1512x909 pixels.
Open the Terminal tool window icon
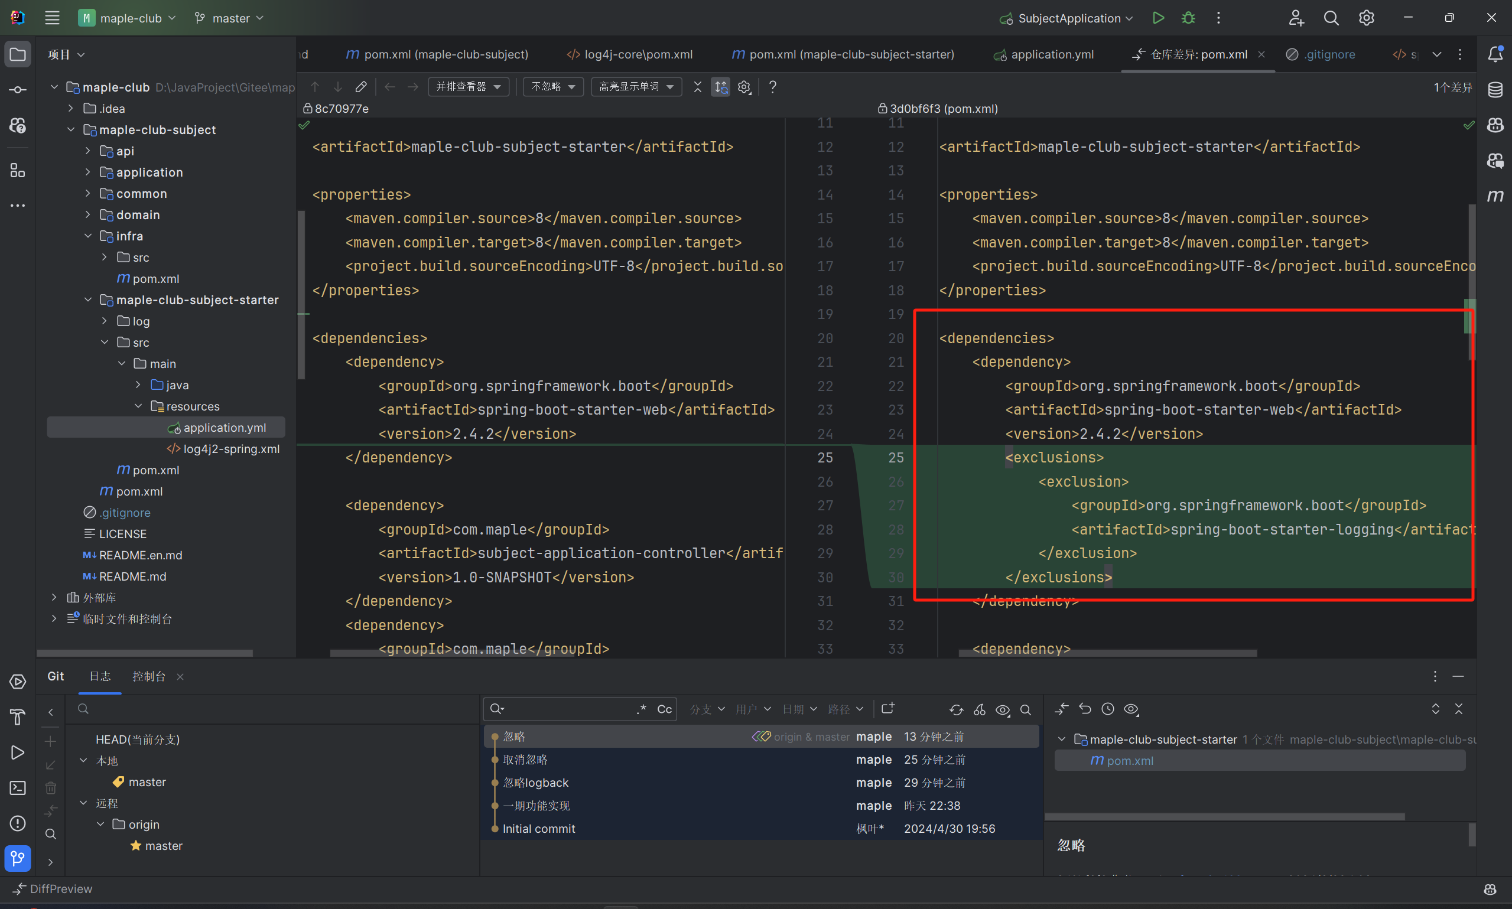[18, 788]
